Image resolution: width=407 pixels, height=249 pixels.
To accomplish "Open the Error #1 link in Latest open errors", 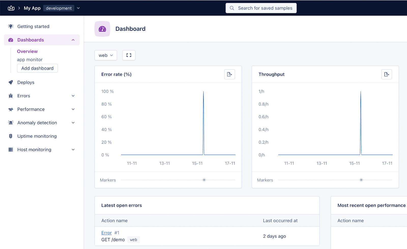I will click(106, 232).
